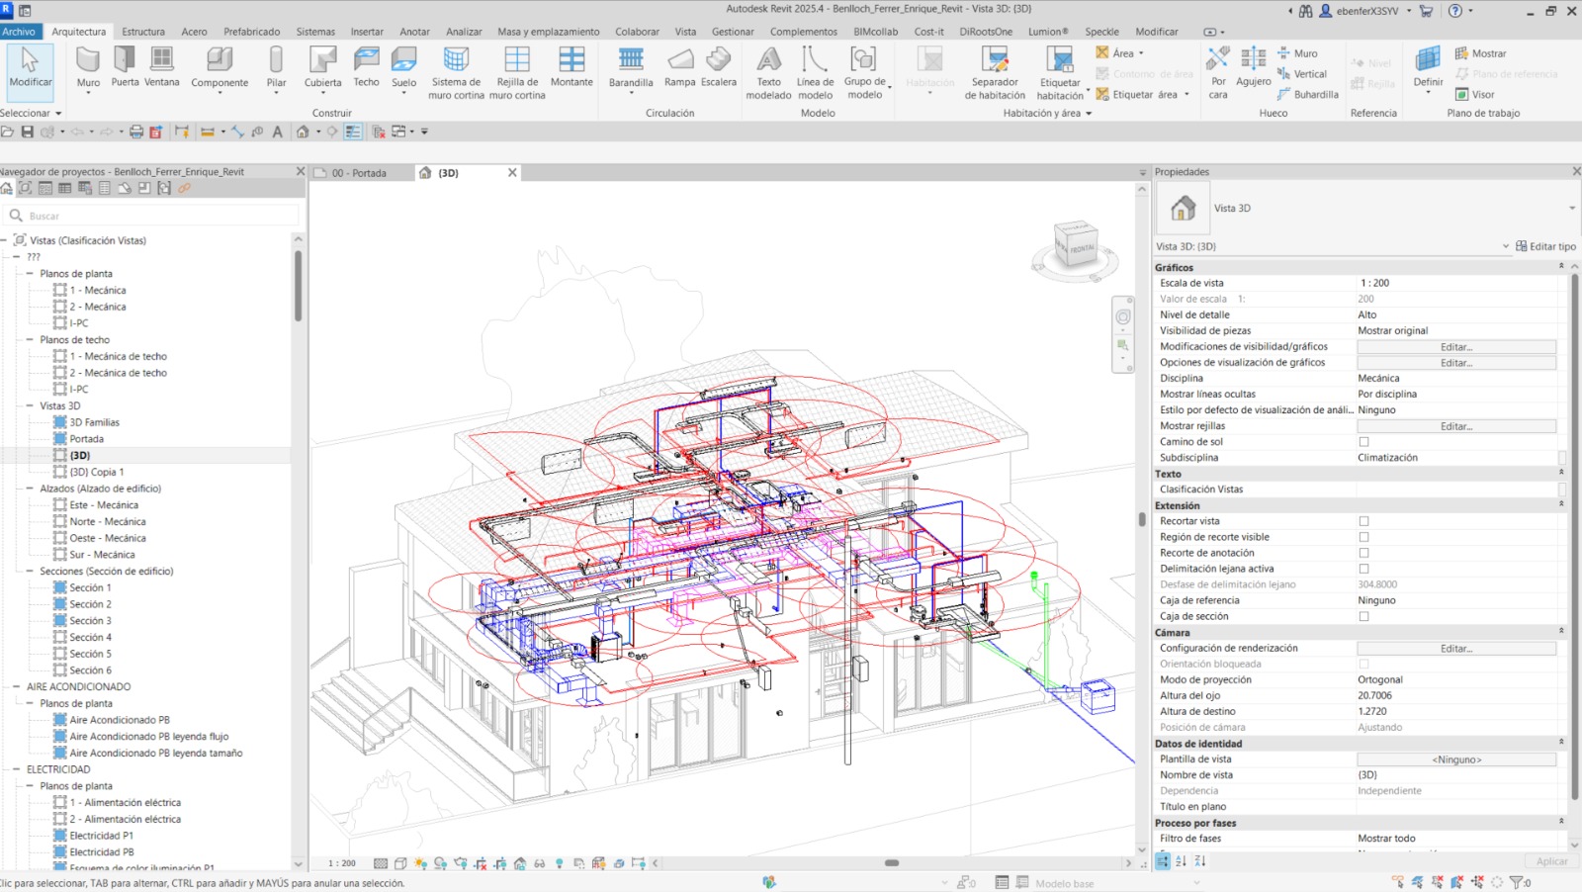Select the Suelo floor tool
Image resolution: width=1582 pixels, height=892 pixels.
[x=403, y=67]
